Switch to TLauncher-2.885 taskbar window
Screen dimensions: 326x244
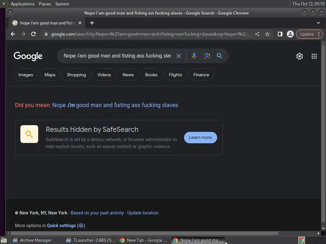pyautogui.click(x=91, y=240)
